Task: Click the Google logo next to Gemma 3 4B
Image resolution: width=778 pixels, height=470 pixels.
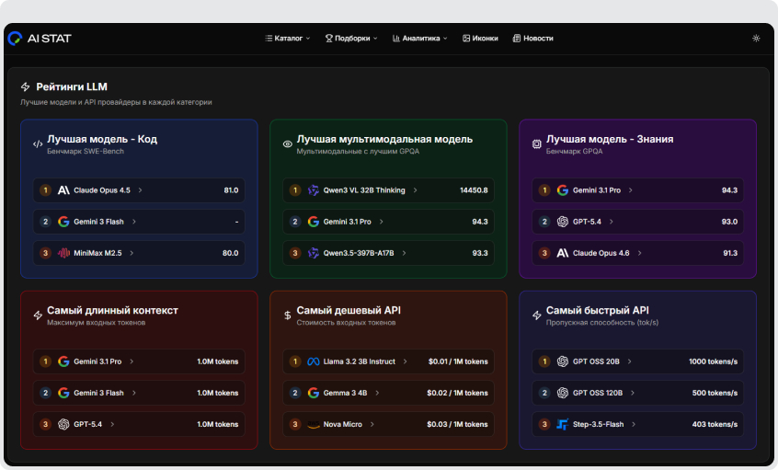Action: pos(313,393)
